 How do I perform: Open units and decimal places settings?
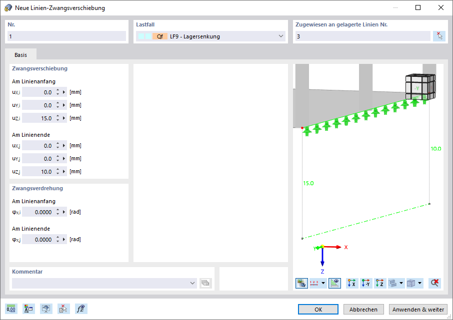tap(11, 309)
